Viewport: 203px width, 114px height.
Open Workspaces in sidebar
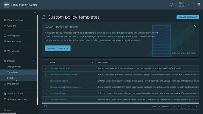(x=14, y=36)
